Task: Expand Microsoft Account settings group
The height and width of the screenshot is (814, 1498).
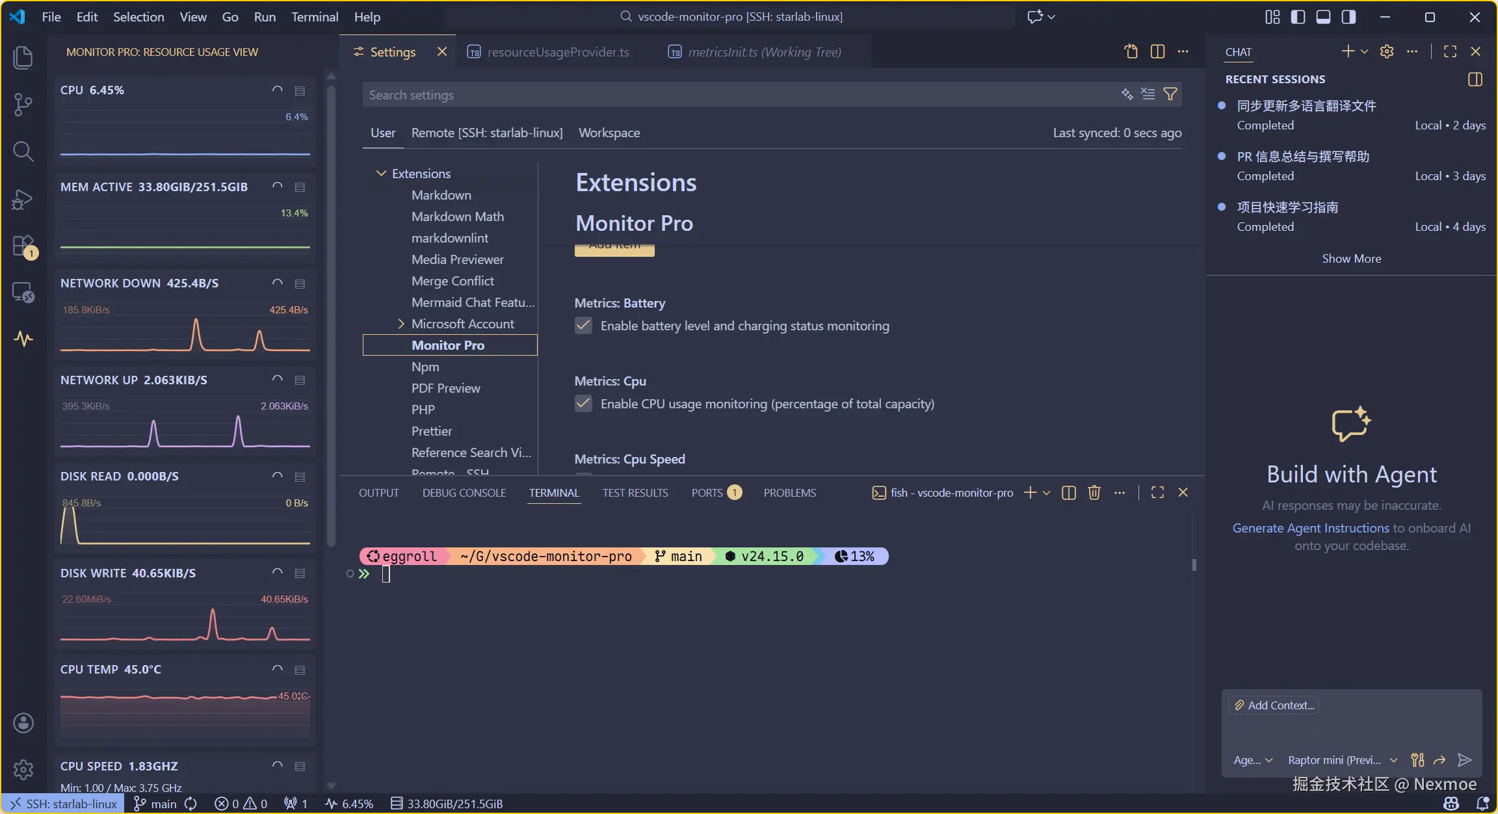Action: click(401, 324)
